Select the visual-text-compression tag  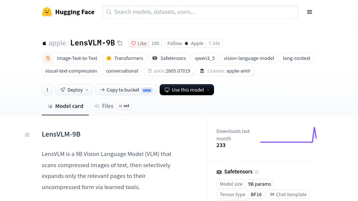click(x=71, y=71)
